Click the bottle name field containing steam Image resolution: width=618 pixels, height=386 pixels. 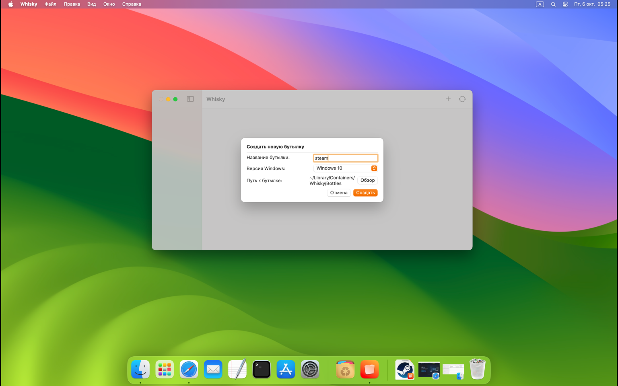pyautogui.click(x=345, y=158)
